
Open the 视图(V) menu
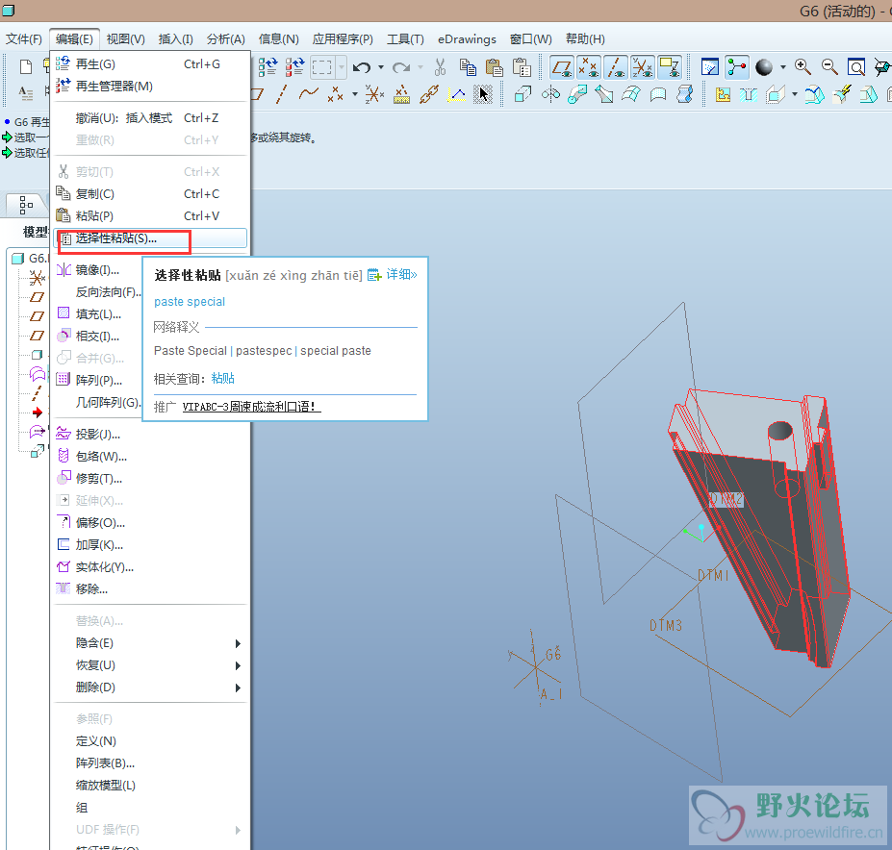coord(125,39)
